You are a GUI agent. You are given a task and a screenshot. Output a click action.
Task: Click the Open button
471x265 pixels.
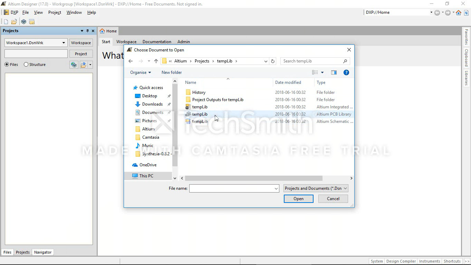click(298, 199)
